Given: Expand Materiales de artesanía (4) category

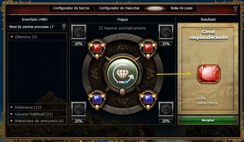Looking at the screenshot, I should 37,121.
